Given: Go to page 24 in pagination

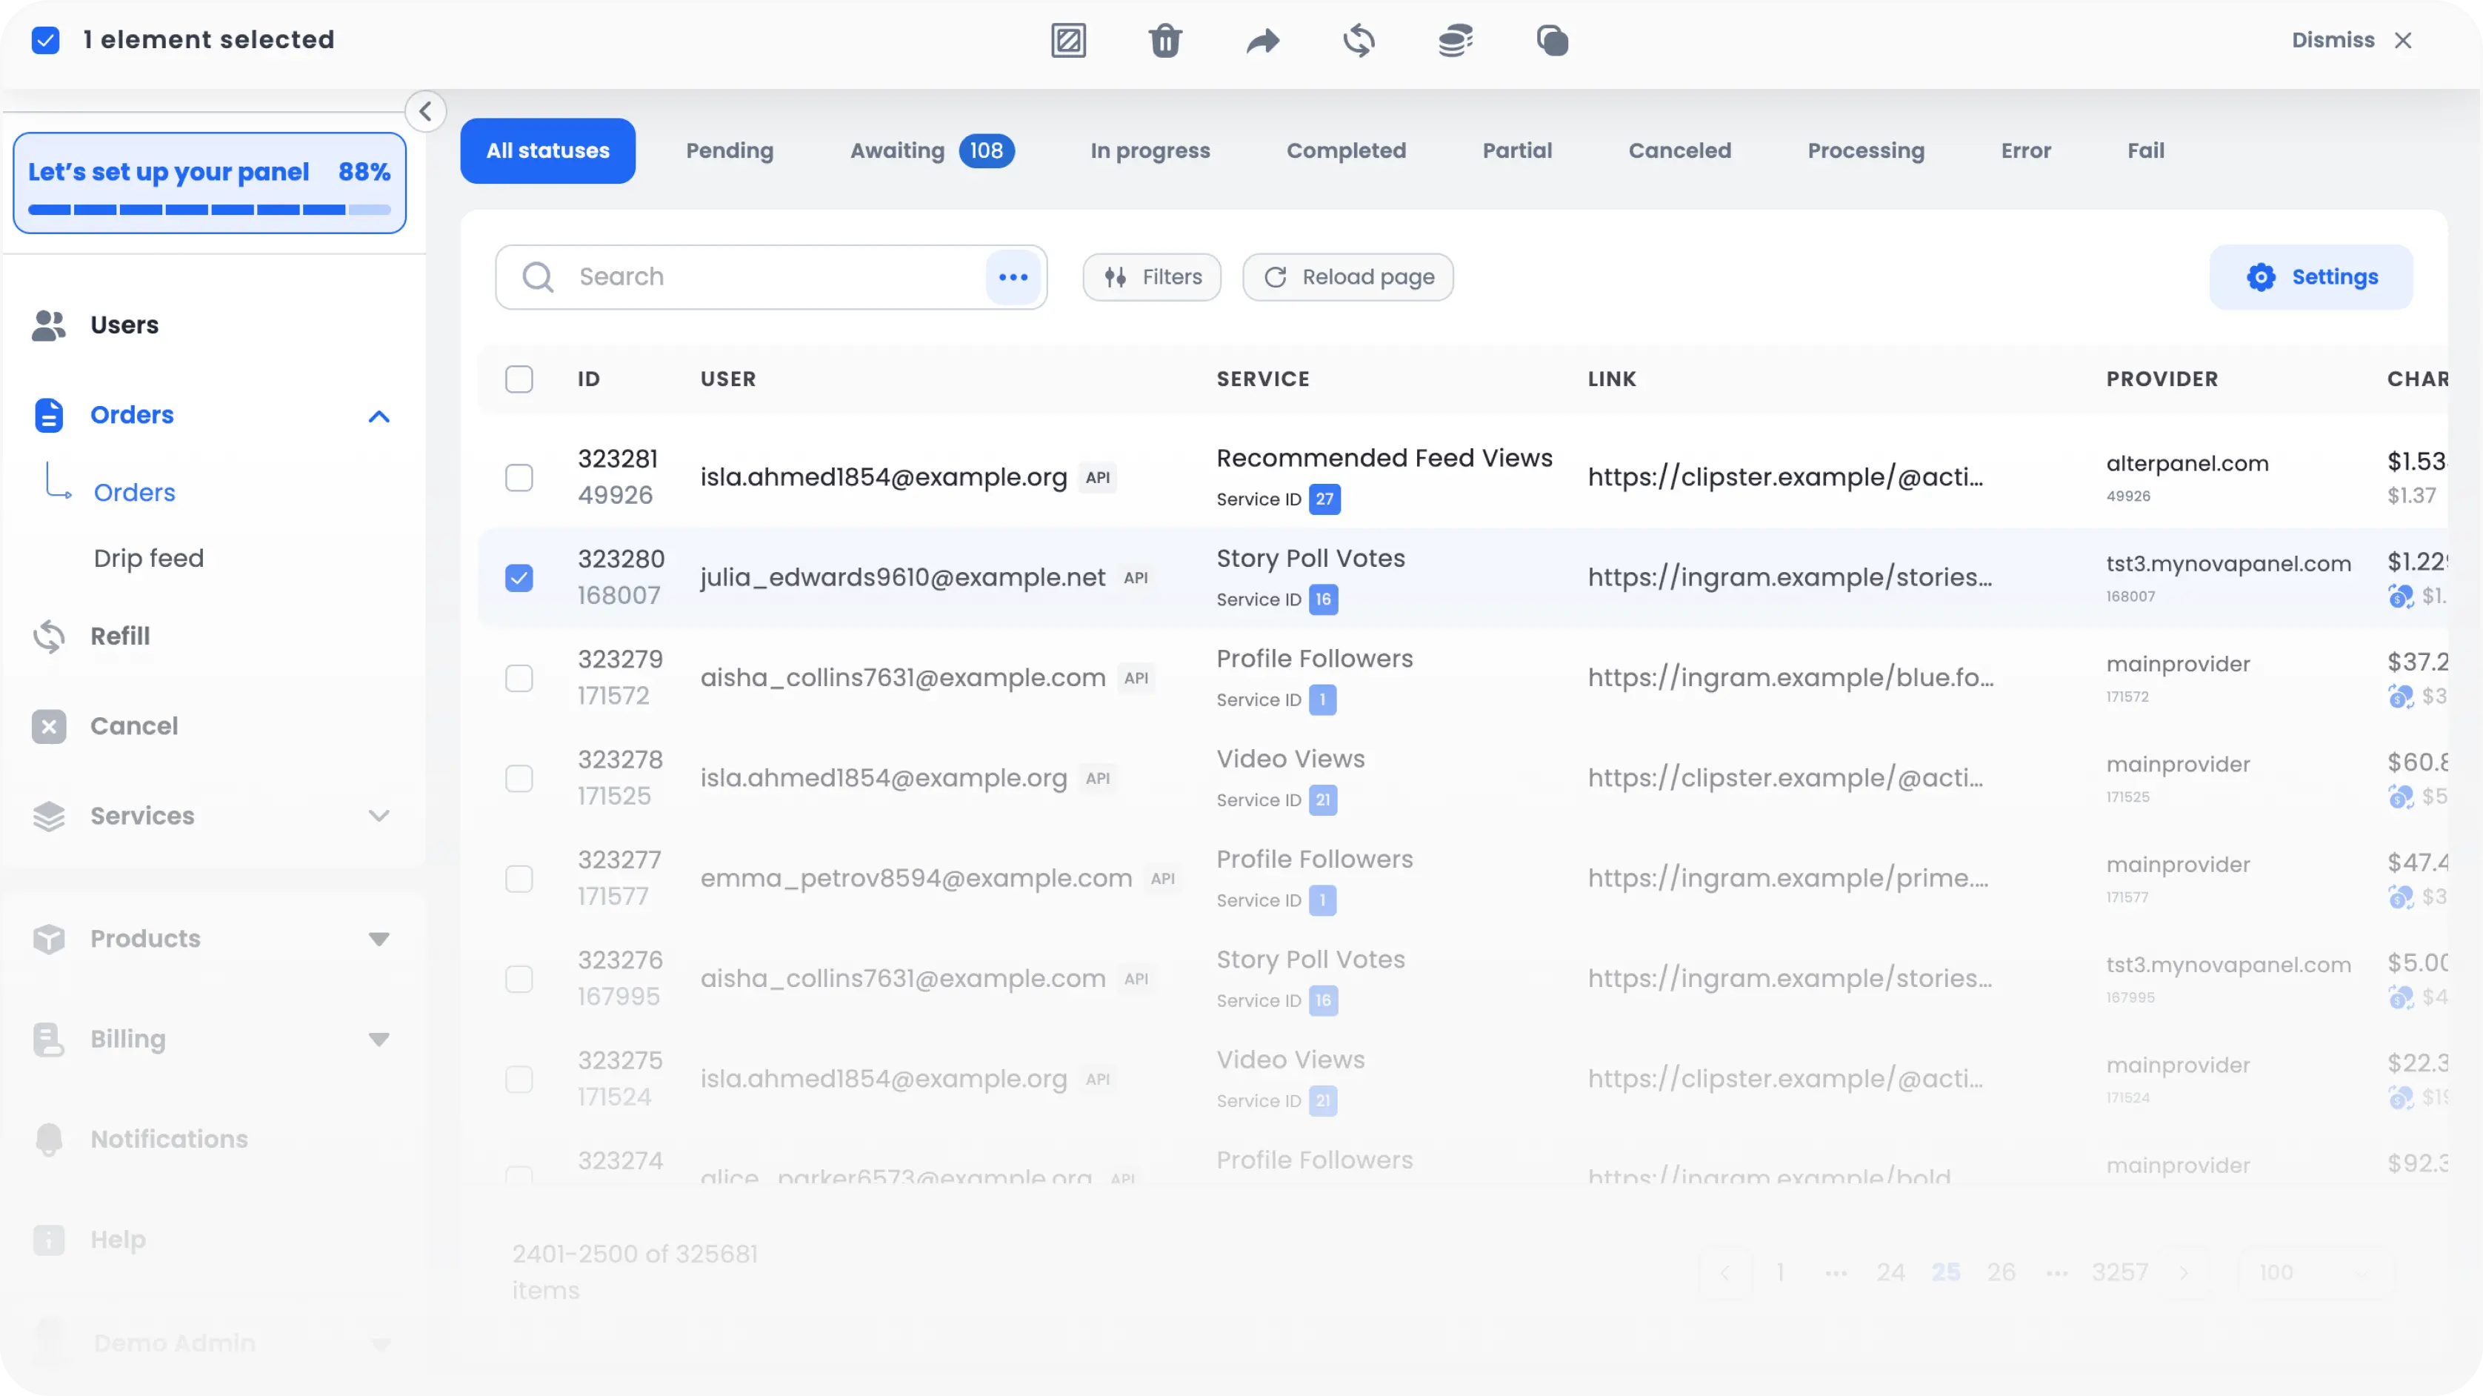Looking at the screenshot, I should 1890,1272.
